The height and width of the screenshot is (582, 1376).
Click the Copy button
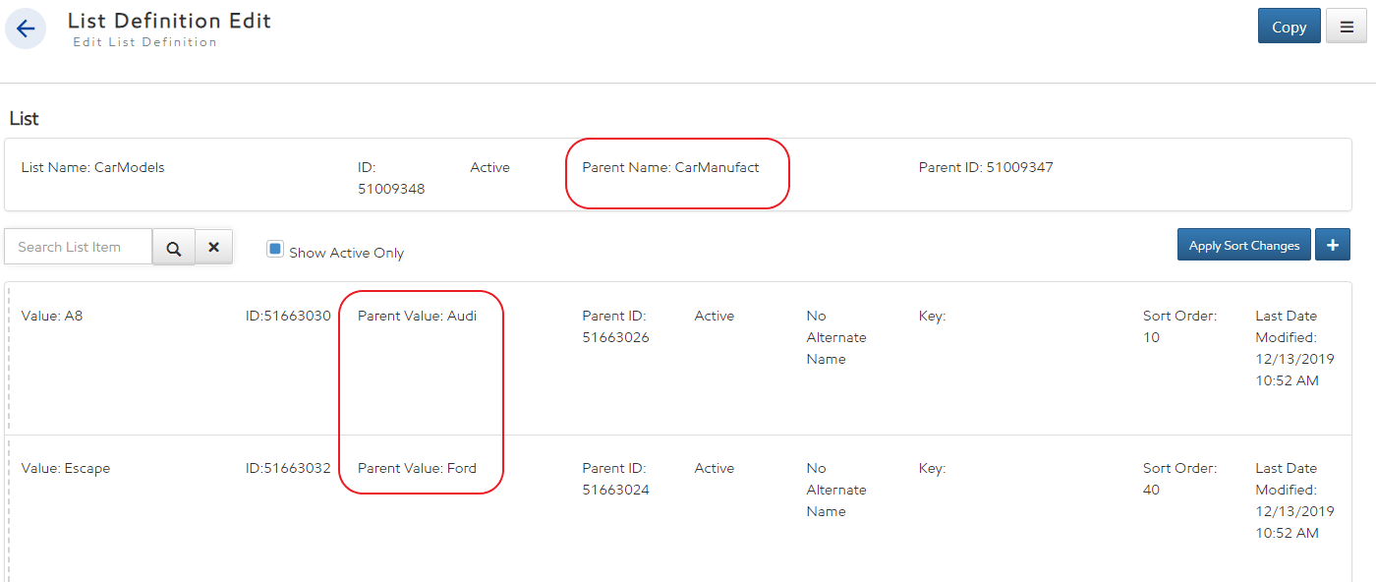(x=1289, y=27)
